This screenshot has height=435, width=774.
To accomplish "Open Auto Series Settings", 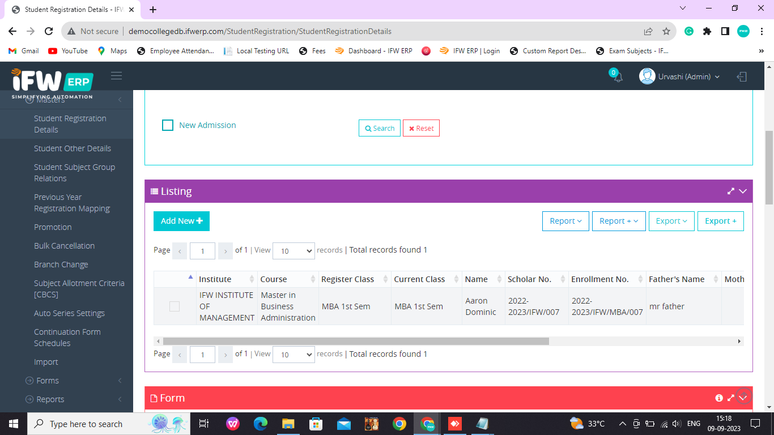I will (x=69, y=313).
